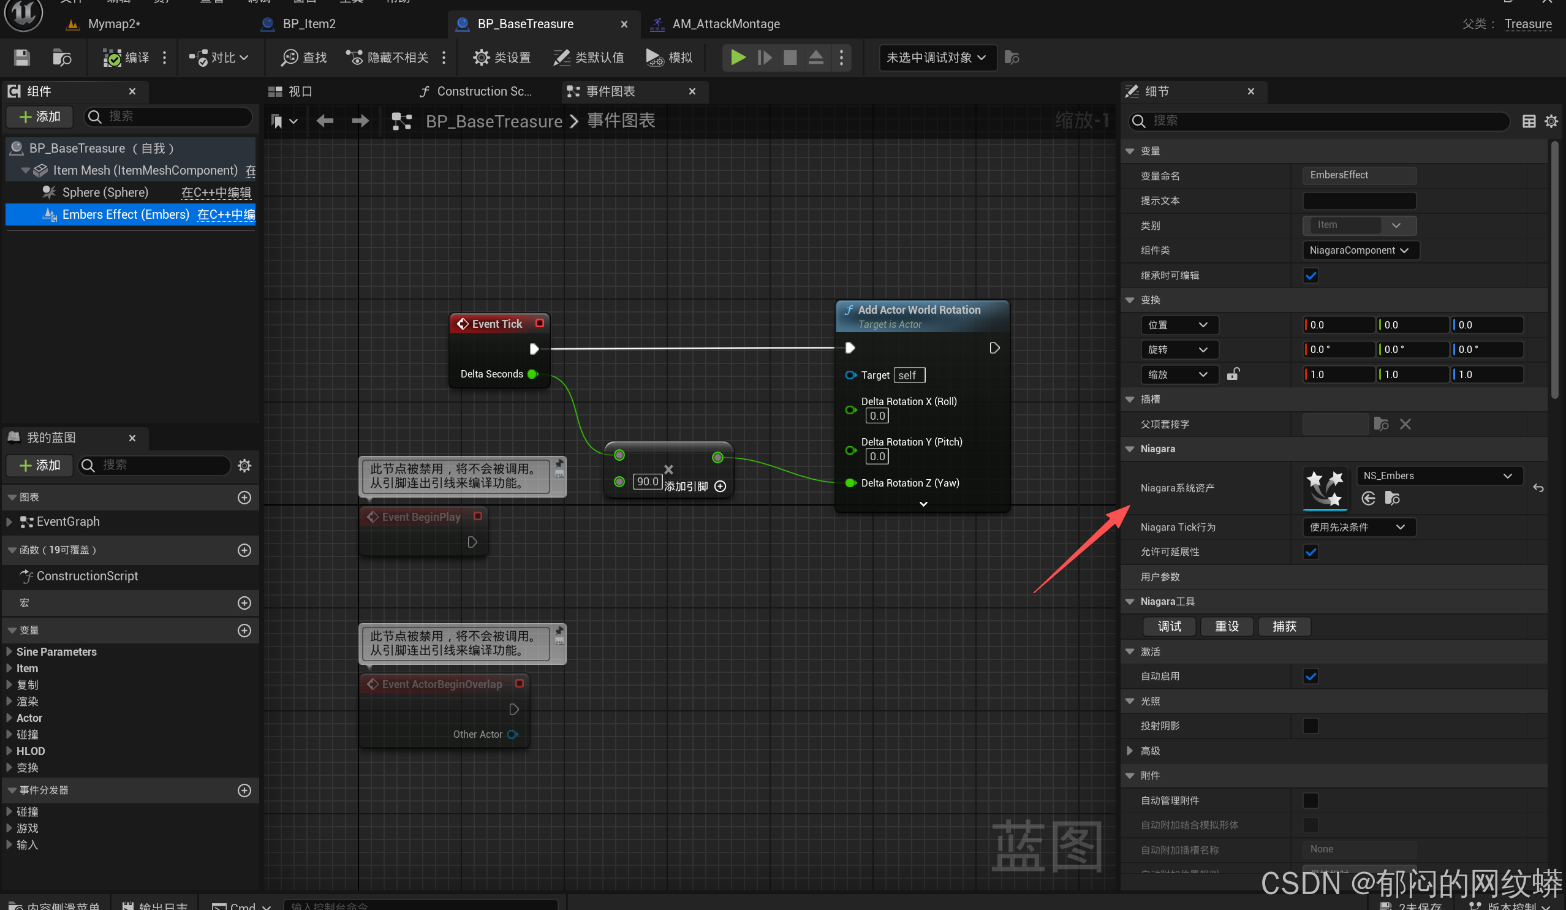Switch to the Construction Script tab
Viewport: 1566px width, 910px height.
[483, 91]
